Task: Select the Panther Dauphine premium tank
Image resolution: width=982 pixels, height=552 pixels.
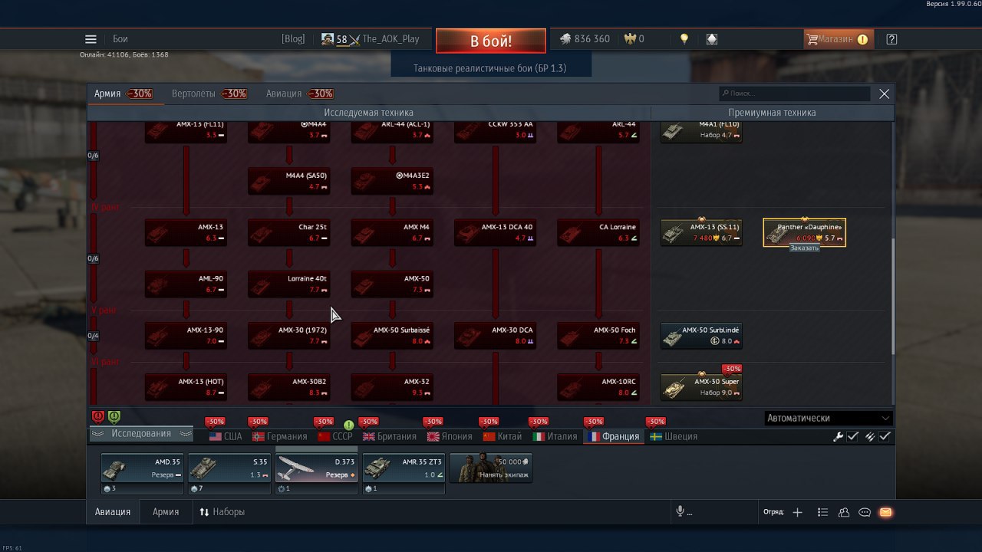Action: (804, 232)
